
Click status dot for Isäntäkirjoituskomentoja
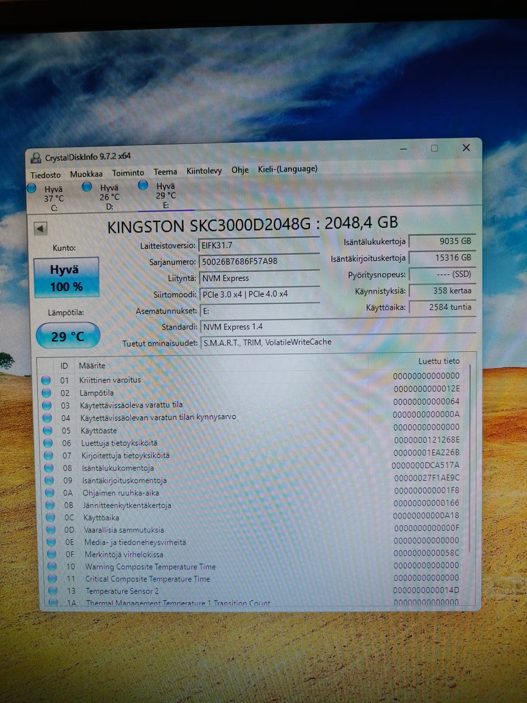coord(49,481)
